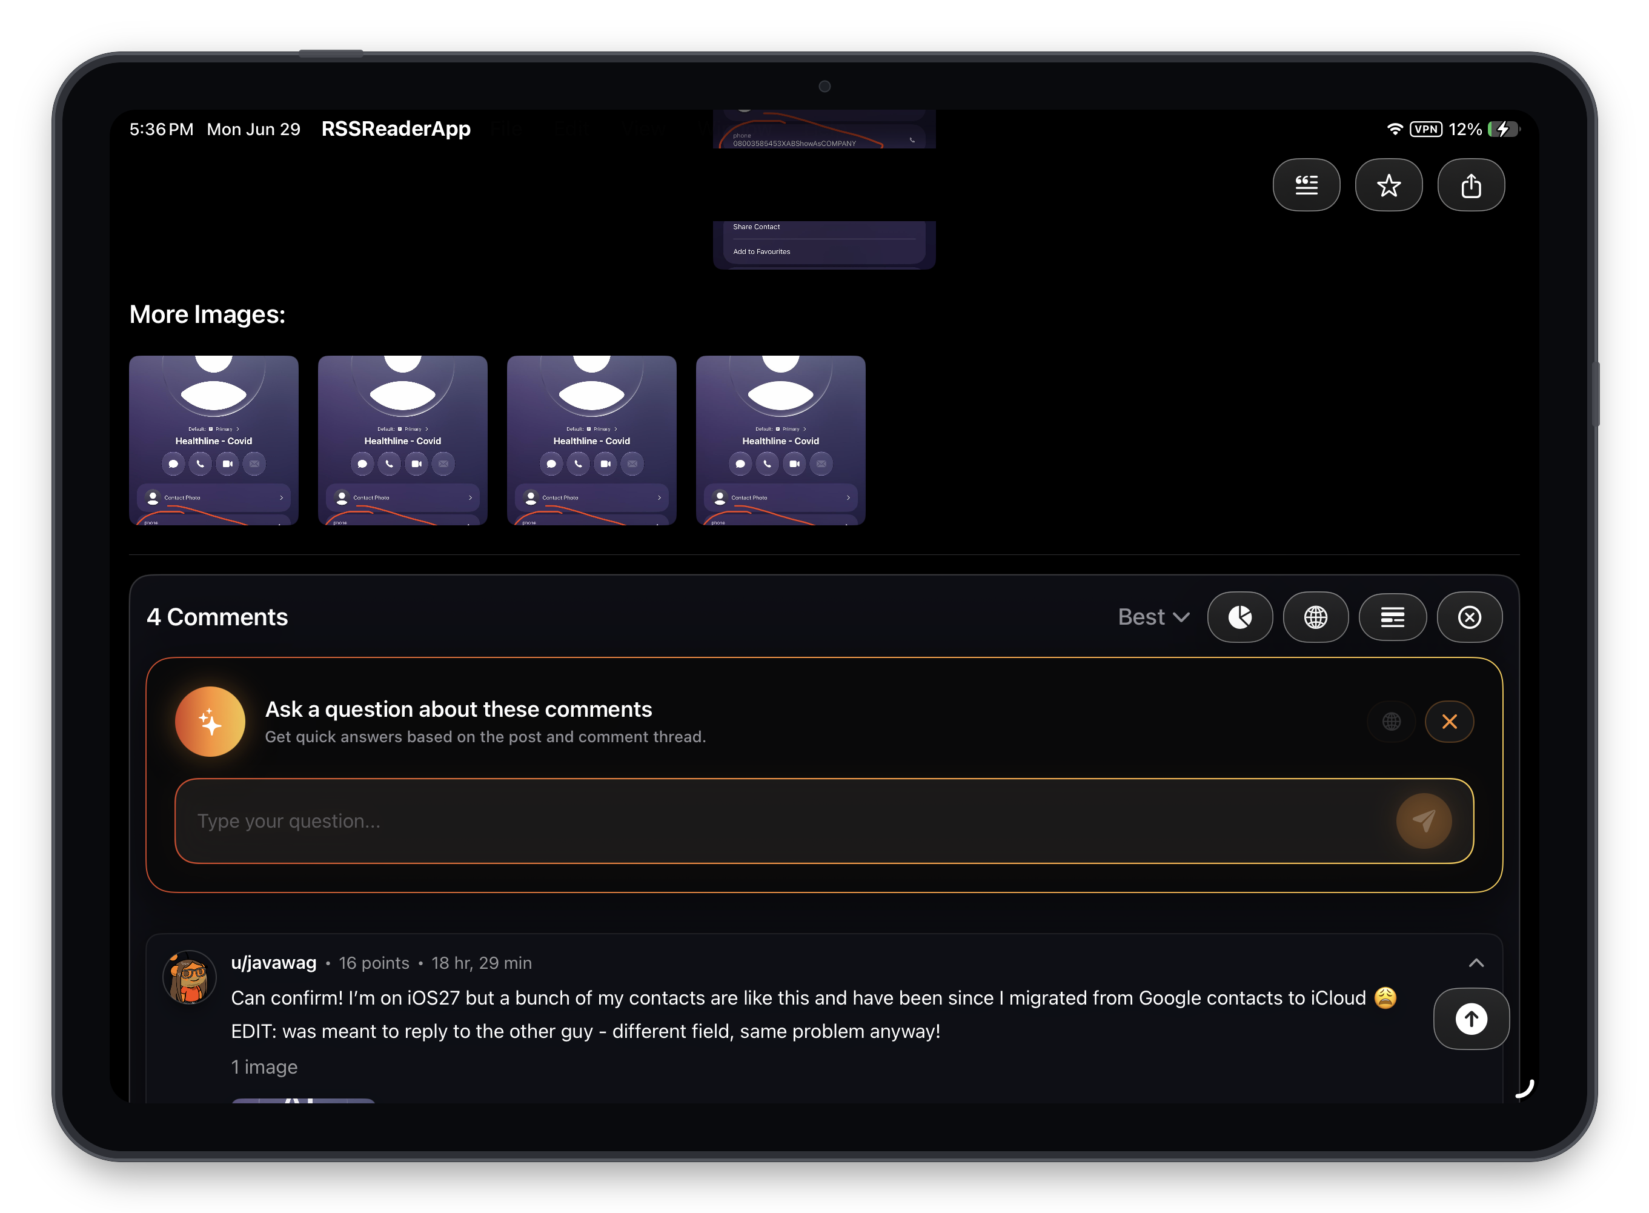Click the Mon Jun 29 date
The image size is (1649, 1213).
tap(253, 129)
